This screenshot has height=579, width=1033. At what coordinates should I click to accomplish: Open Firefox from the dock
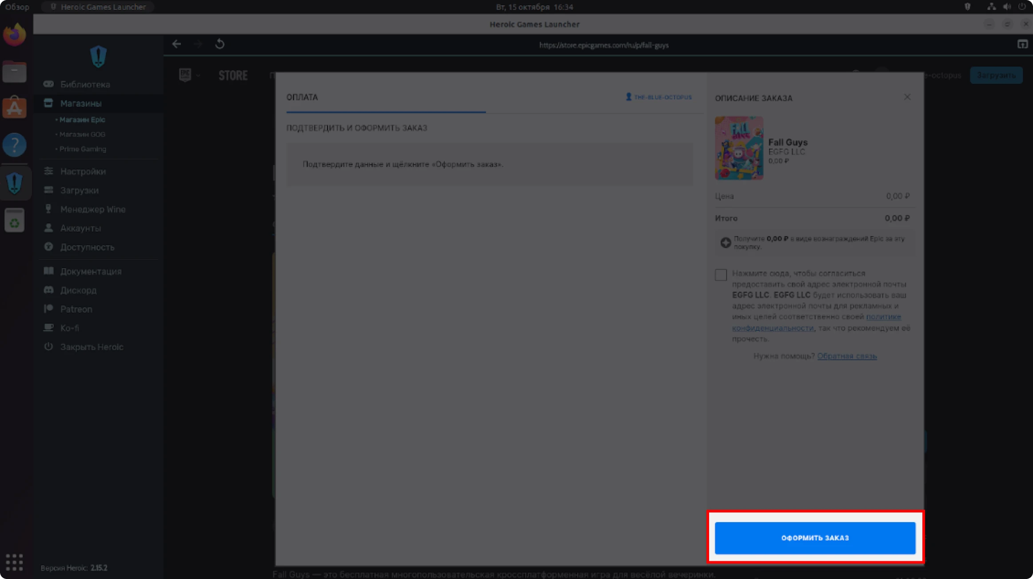[15, 35]
